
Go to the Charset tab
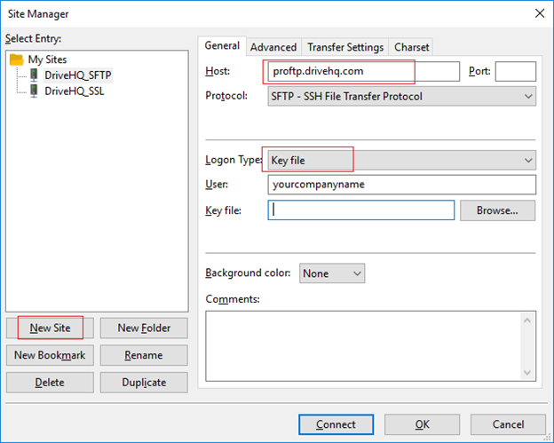coord(412,47)
